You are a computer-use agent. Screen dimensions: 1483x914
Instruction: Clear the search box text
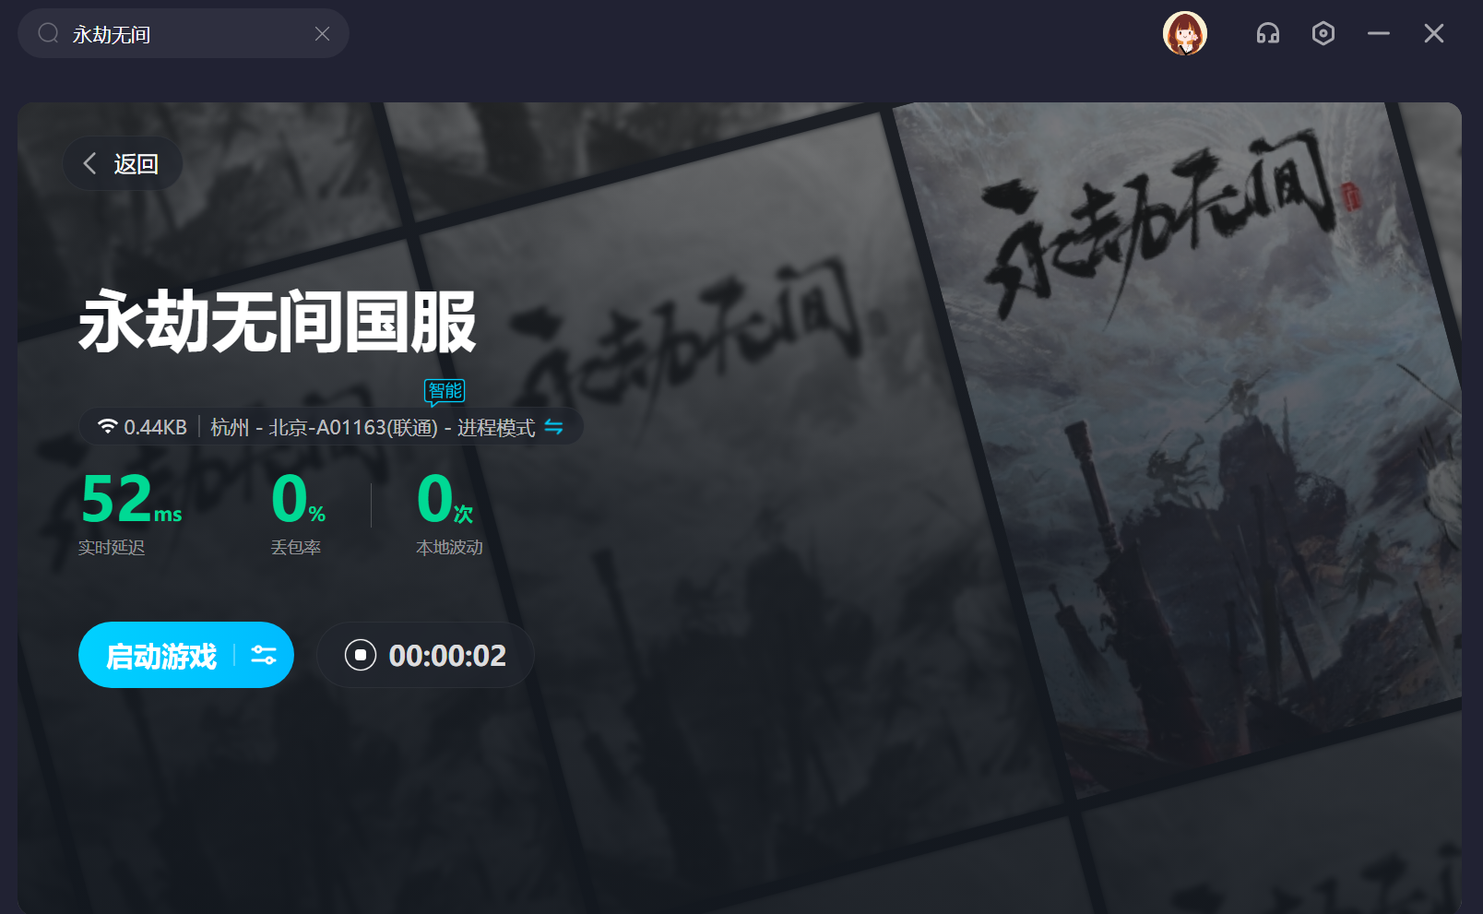tap(322, 34)
